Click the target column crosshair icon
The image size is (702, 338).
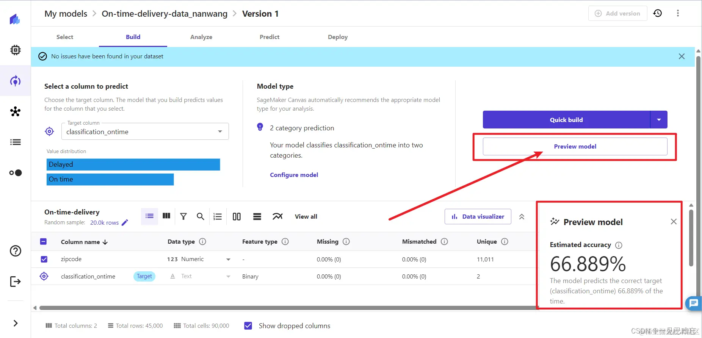[x=49, y=131]
